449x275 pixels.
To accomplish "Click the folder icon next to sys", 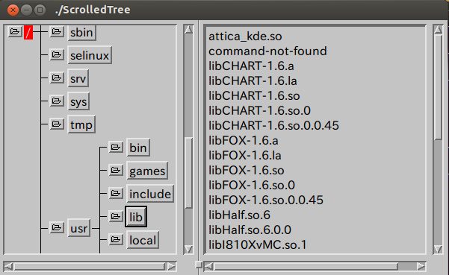I will point(57,101).
